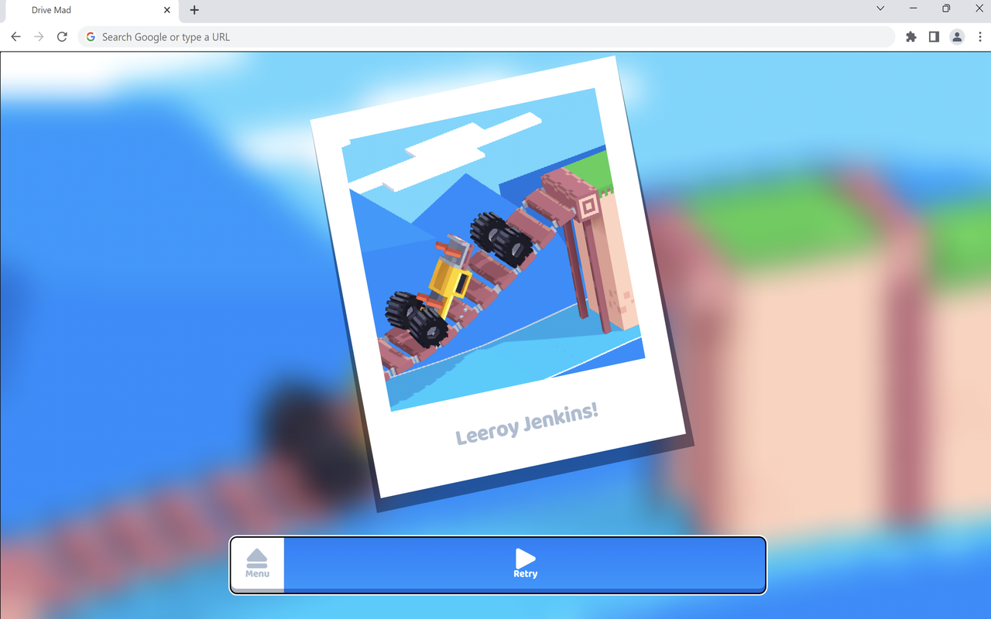Screen dimensions: 991x619
Task: Close the Drive Mad tab
Action: [166, 10]
